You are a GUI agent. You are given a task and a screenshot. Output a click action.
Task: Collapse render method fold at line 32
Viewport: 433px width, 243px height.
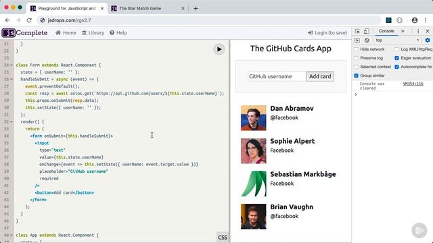tap(12, 122)
